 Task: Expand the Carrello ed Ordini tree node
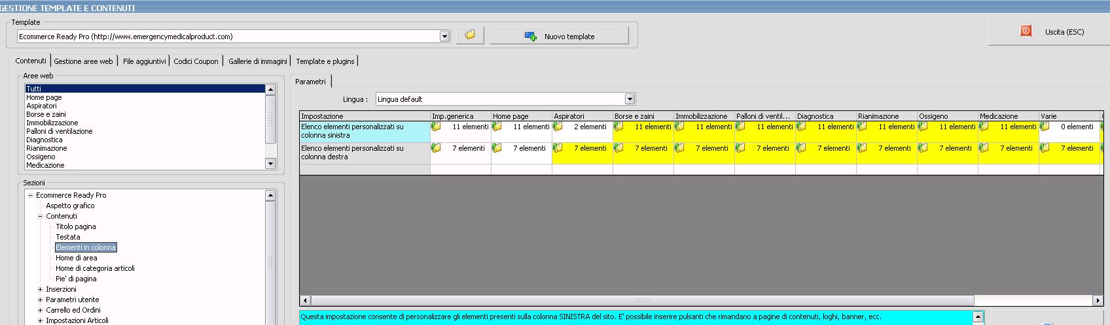[x=40, y=310]
